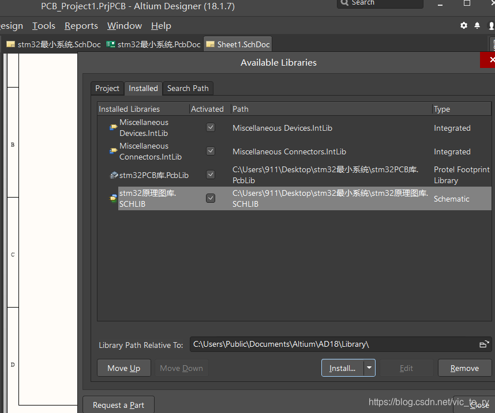
Task: Open the notifications bell icon
Action: click(x=477, y=25)
